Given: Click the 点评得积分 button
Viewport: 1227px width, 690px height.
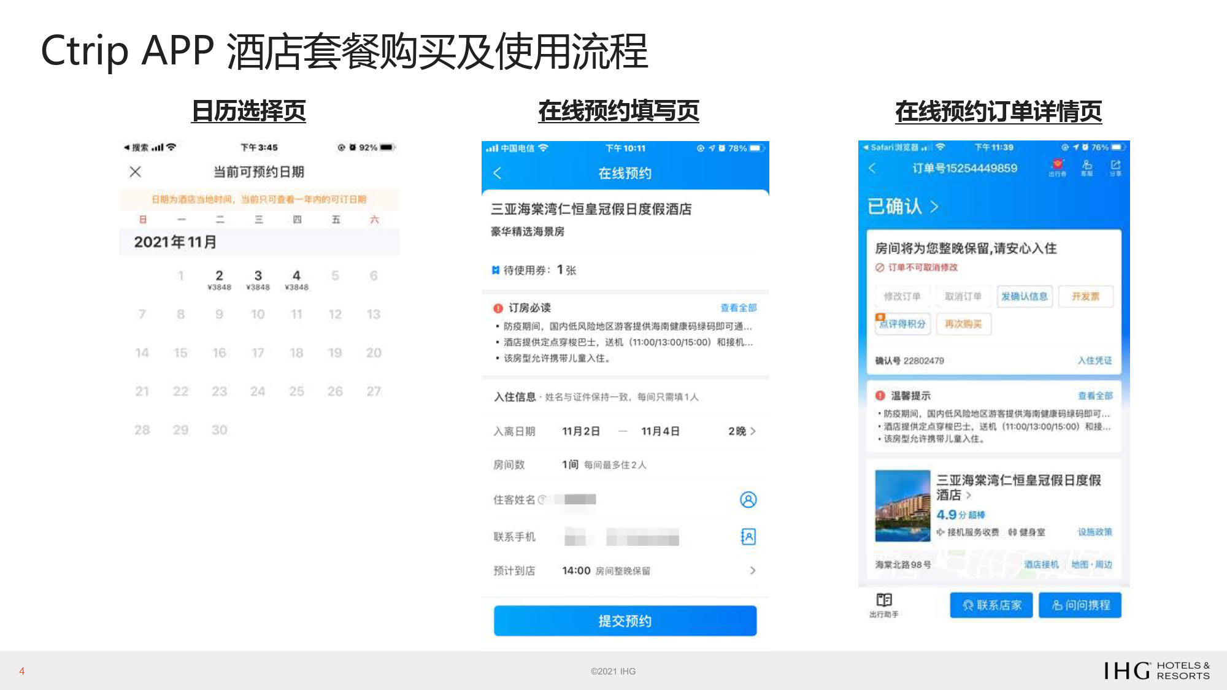Looking at the screenshot, I should [x=902, y=324].
